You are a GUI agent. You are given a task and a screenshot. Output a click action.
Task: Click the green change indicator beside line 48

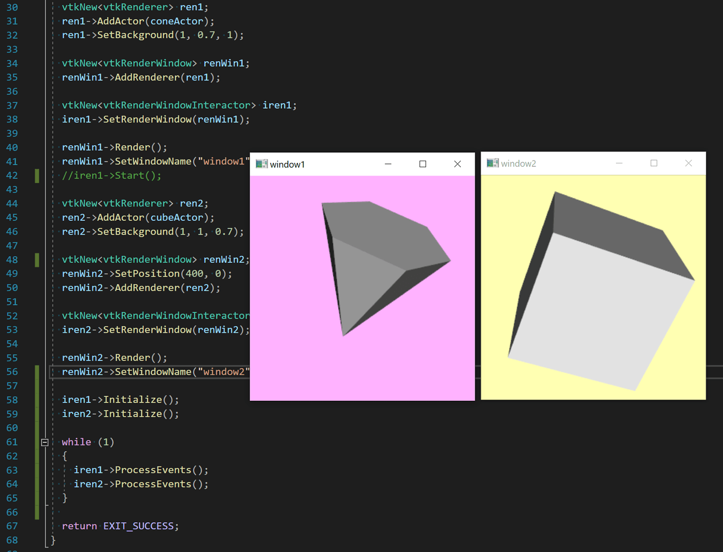37,259
